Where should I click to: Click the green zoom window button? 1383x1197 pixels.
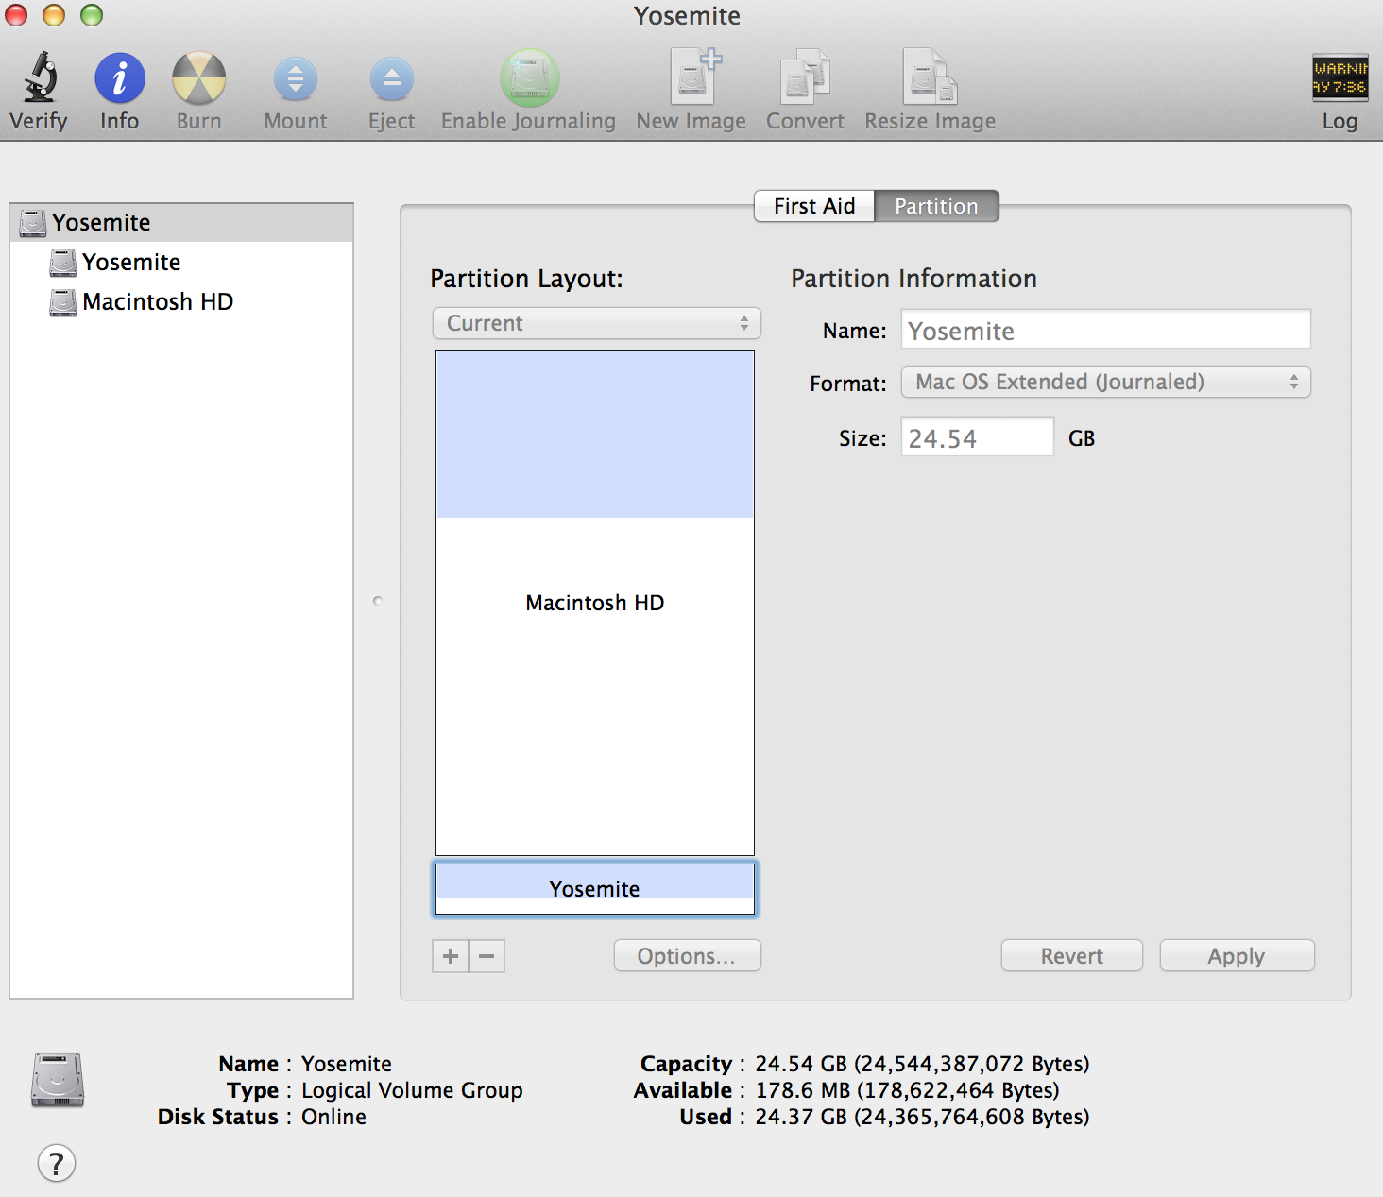92,15
